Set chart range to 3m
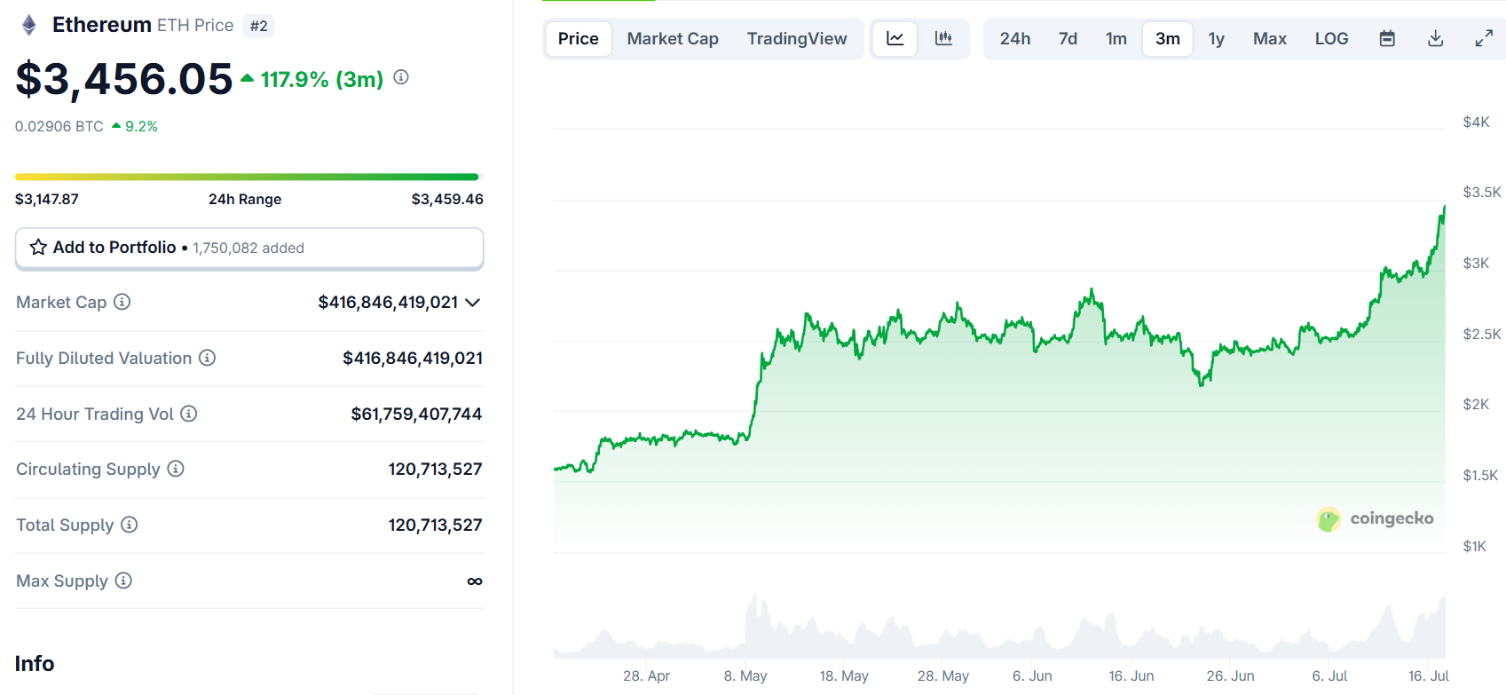The height and width of the screenshot is (695, 1506). (1168, 38)
